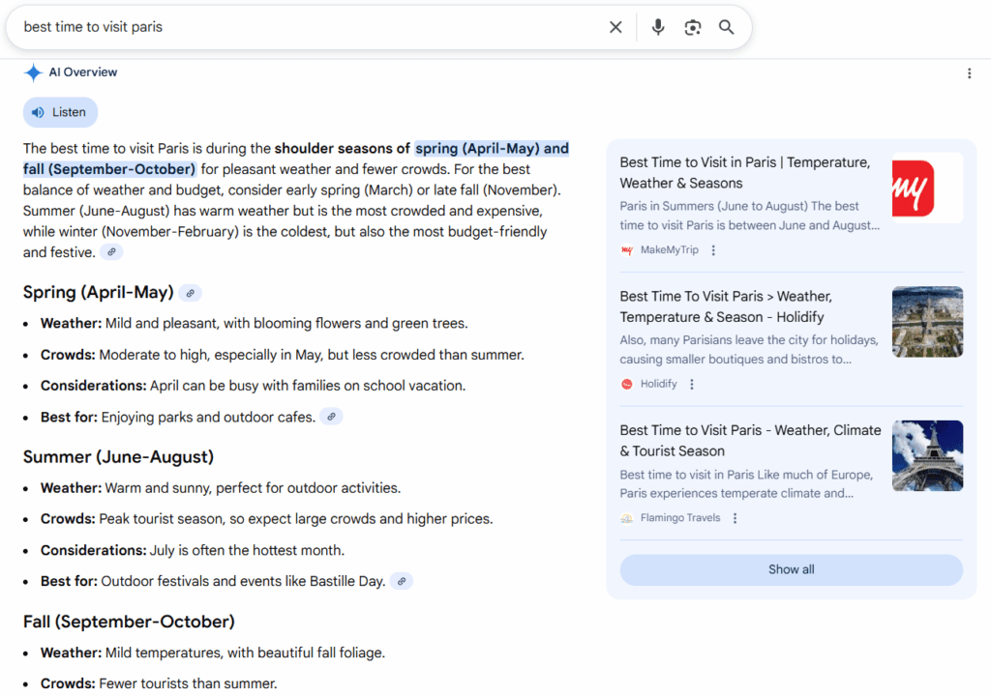Open the Flamingo Travels article link
The image size is (991, 696).
[749, 441]
